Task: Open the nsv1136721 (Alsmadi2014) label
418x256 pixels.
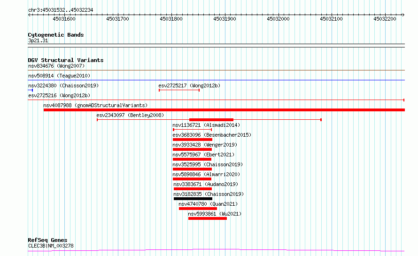Action: (206, 125)
